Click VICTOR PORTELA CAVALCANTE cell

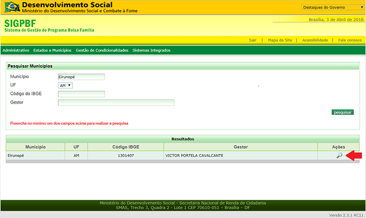click(241, 155)
